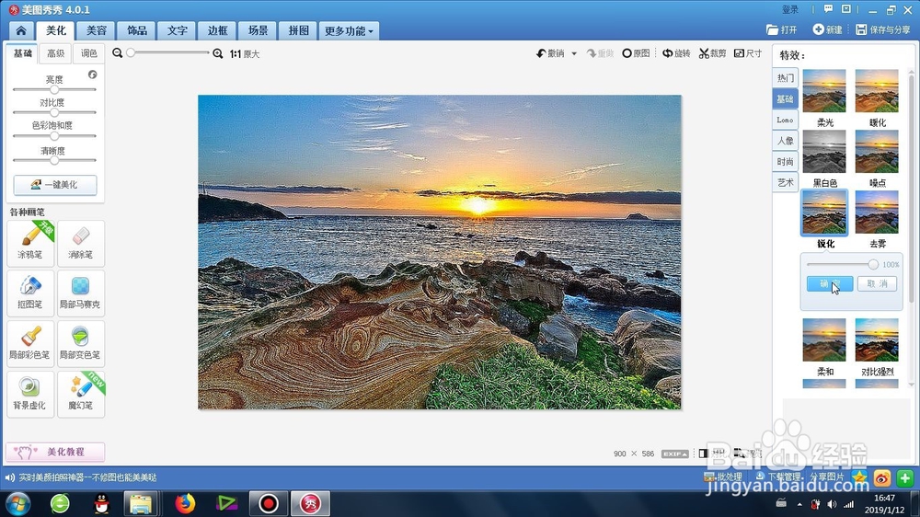Image resolution: width=920 pixels, height=517 pixels.
Task: Switch to the 高级 adjustment tab
Action: 56,53
